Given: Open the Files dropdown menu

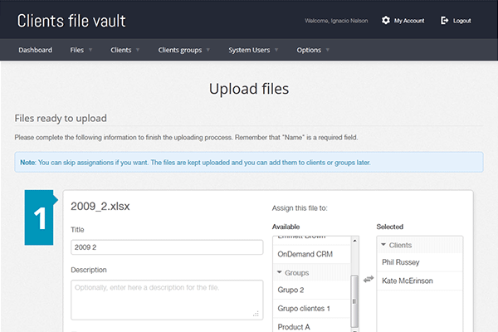Looking at the screenshot, I should coord(81,50).
